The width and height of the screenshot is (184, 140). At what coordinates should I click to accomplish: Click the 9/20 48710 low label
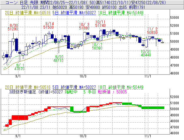[x=58, y=59]
